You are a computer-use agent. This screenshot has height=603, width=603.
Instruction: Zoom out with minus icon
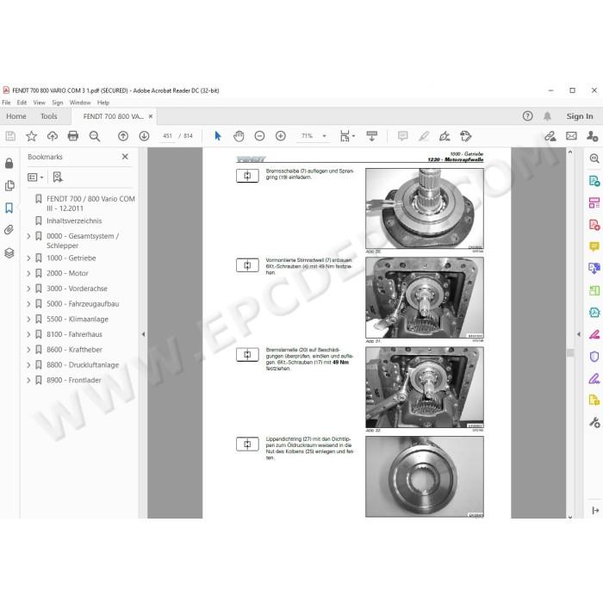[259, 136]
